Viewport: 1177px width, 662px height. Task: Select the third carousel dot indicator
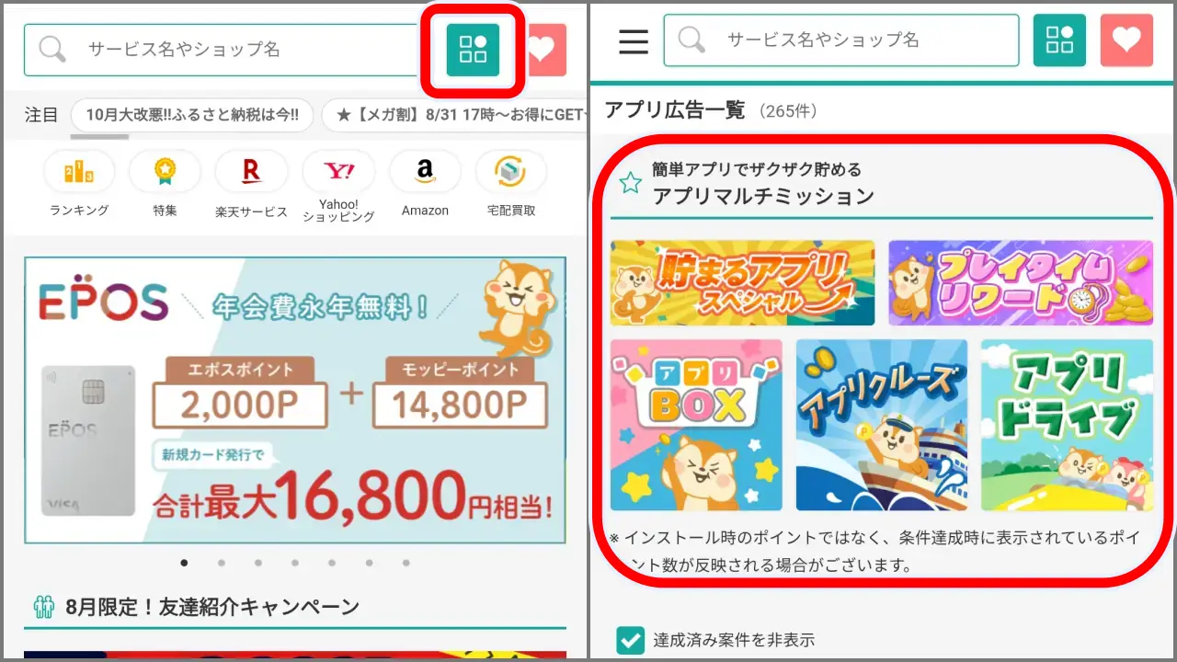tap(257, 563)
